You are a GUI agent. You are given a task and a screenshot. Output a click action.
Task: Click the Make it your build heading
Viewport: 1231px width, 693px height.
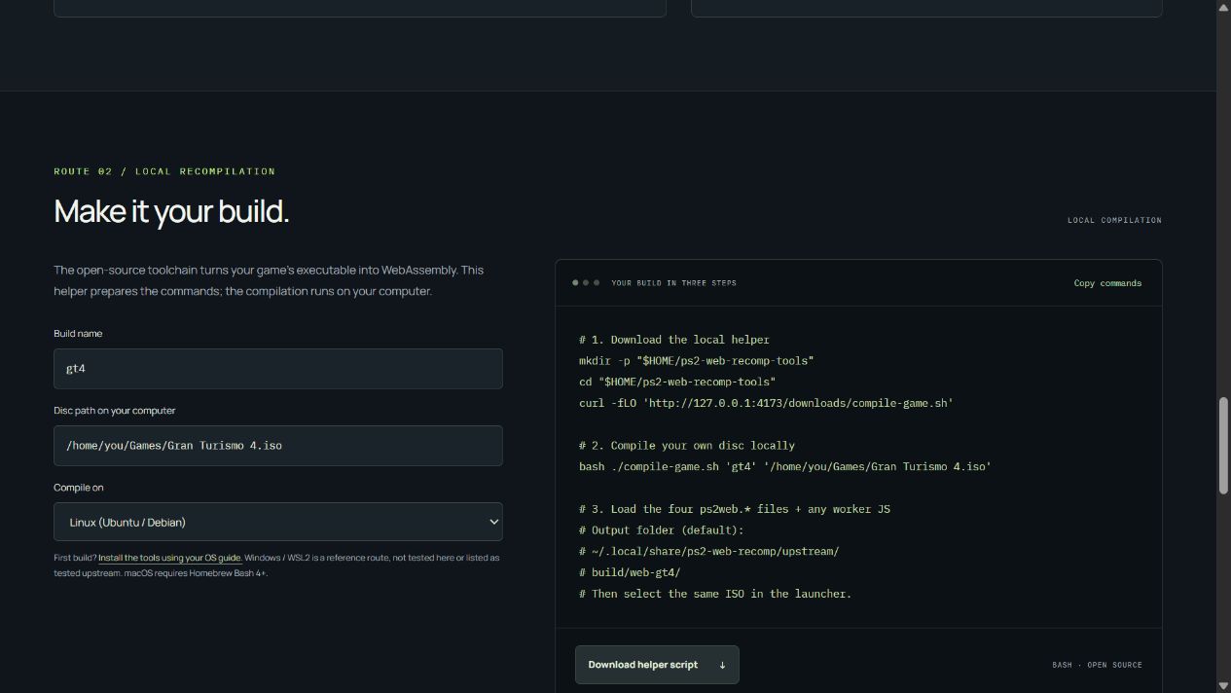pos(171,211)
